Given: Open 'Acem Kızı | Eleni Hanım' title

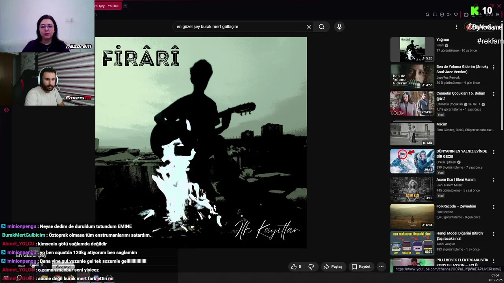Looking at the screenshot, I should coord(456,180).
